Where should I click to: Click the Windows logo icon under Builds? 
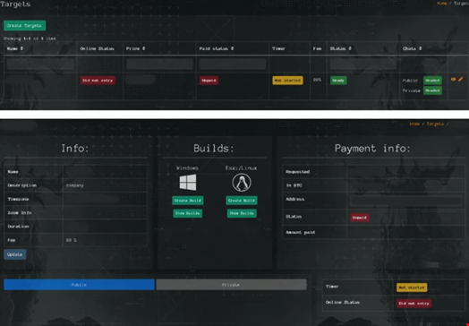point(188,182)
